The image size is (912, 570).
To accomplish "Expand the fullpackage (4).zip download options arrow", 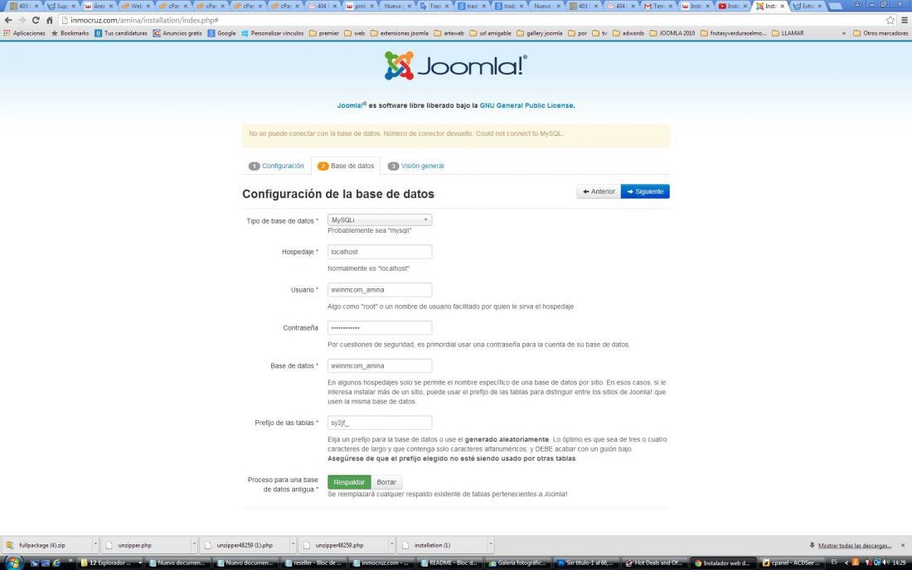I will [x=95, y=545].
